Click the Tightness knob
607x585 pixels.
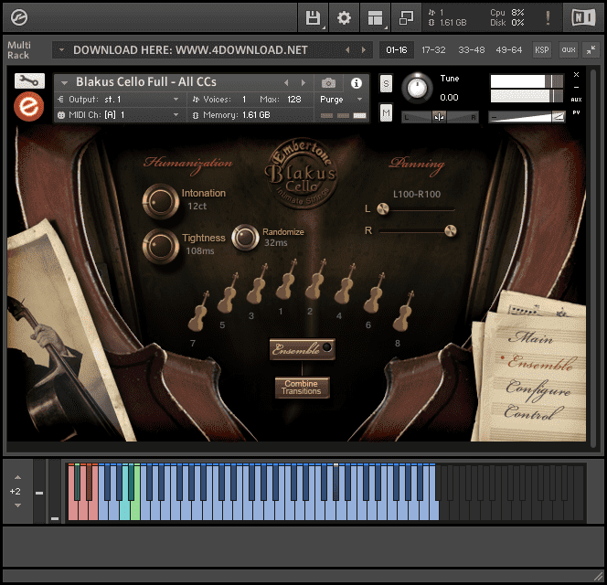coord(161,247)
